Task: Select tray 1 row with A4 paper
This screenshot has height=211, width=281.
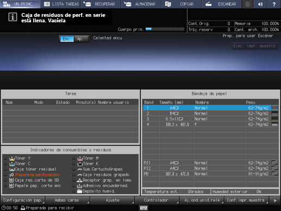Action: 211,108
